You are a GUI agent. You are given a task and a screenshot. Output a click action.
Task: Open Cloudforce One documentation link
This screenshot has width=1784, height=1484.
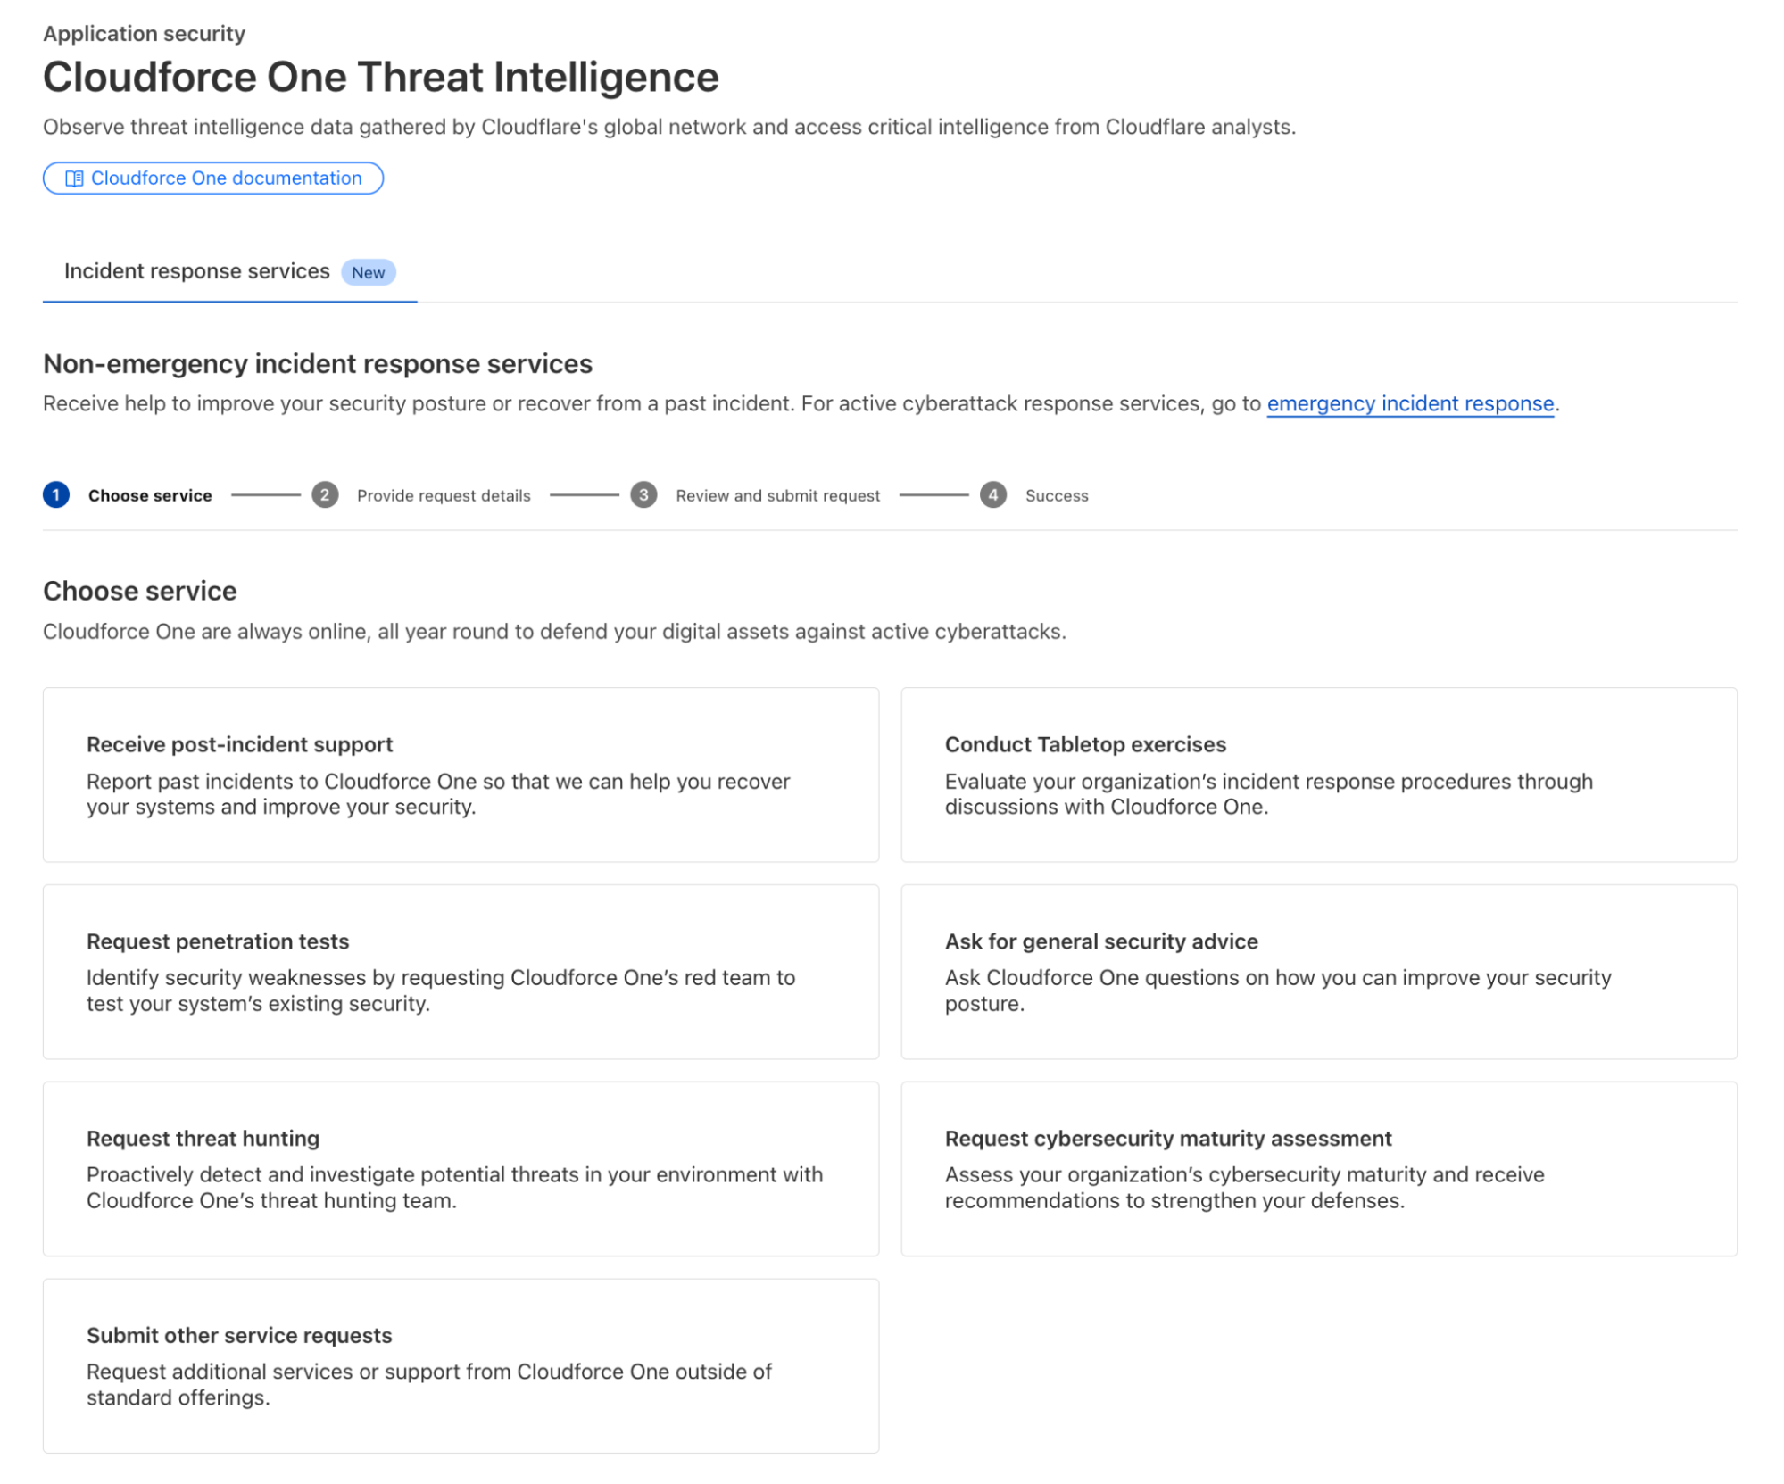tap(226, 178)
